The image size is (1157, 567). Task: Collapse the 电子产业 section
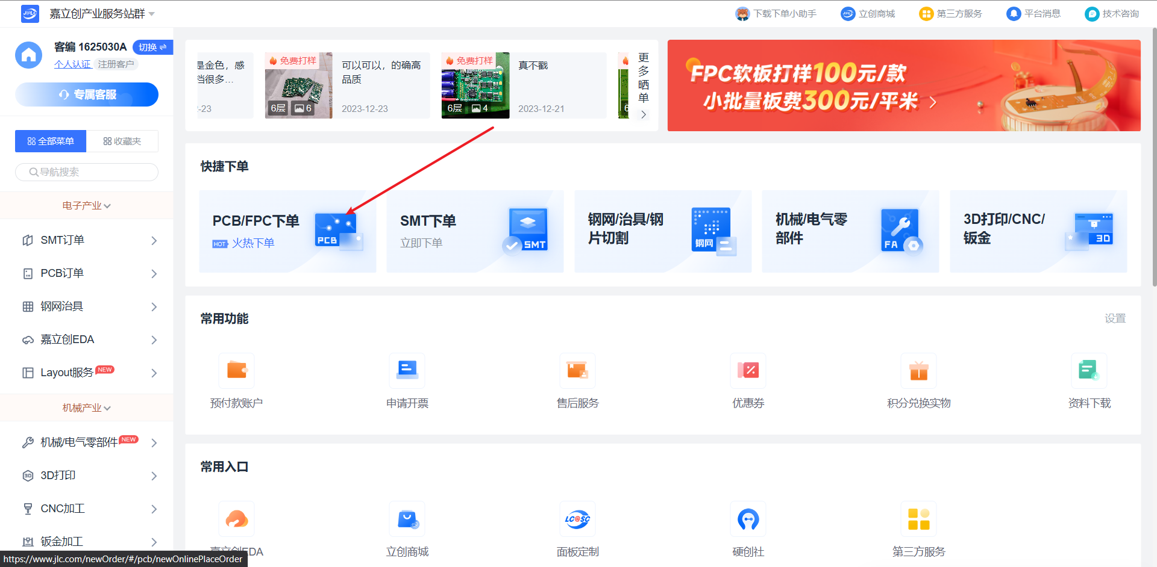(x=87, y=206)
